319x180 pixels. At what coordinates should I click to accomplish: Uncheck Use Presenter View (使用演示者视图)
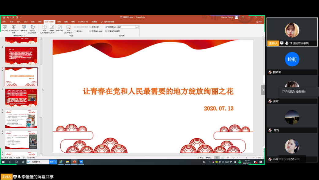click(106, 31)
